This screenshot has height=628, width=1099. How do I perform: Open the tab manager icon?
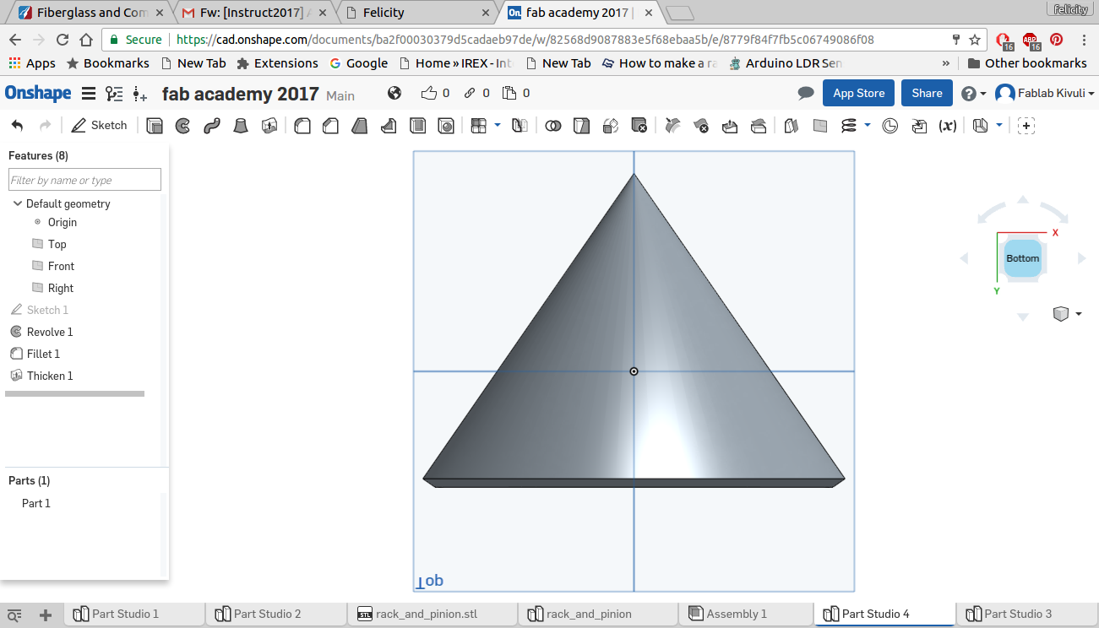(14, 615)
